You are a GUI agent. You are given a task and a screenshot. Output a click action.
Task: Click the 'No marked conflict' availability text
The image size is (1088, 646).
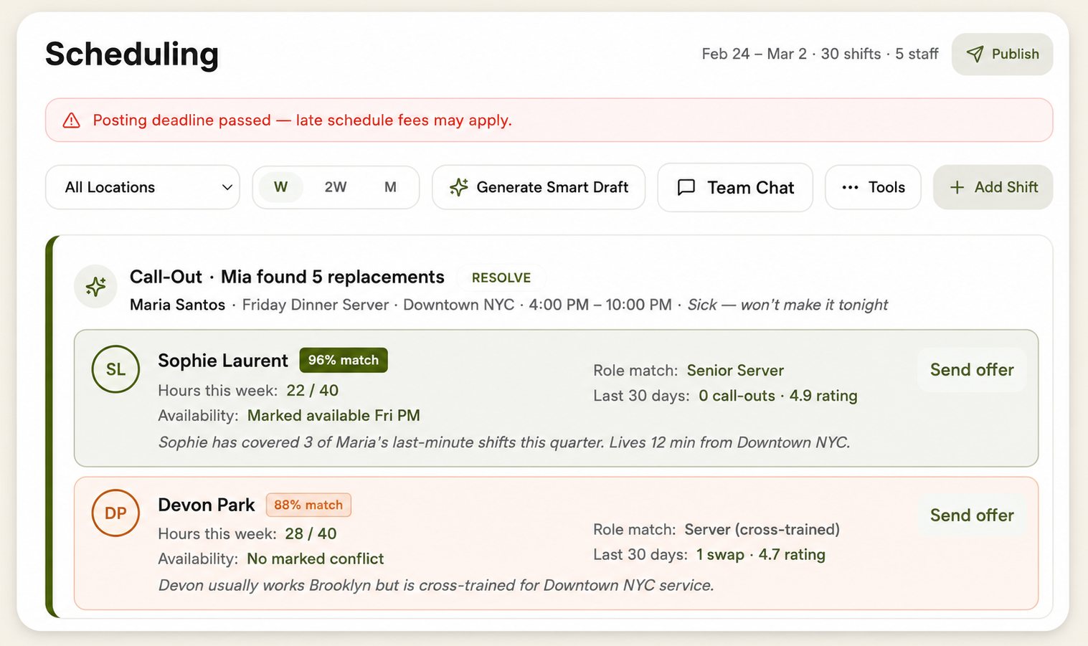pos(316,559)
